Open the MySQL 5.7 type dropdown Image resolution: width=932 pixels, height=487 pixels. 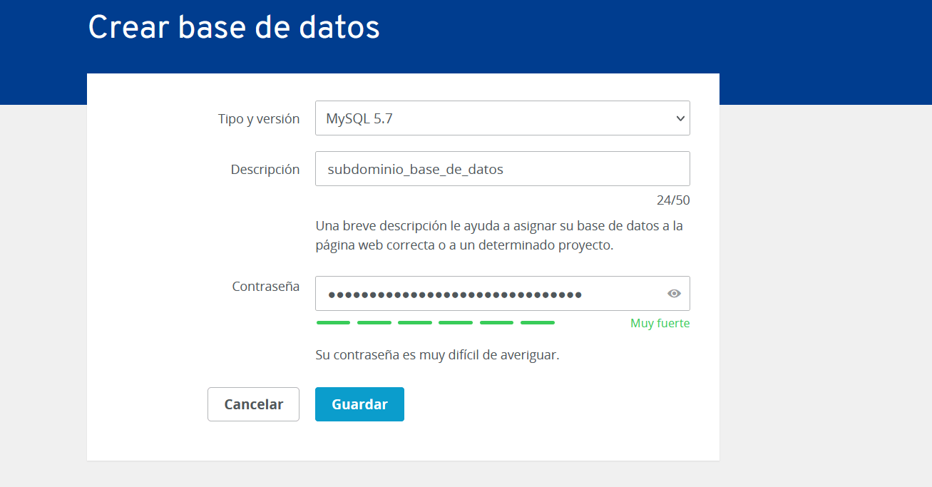(502, 118)
